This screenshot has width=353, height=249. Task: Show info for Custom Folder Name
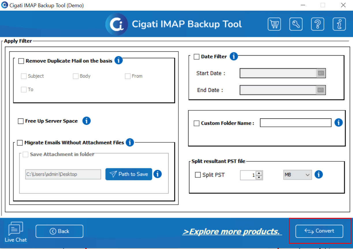(x=339, y=122)
